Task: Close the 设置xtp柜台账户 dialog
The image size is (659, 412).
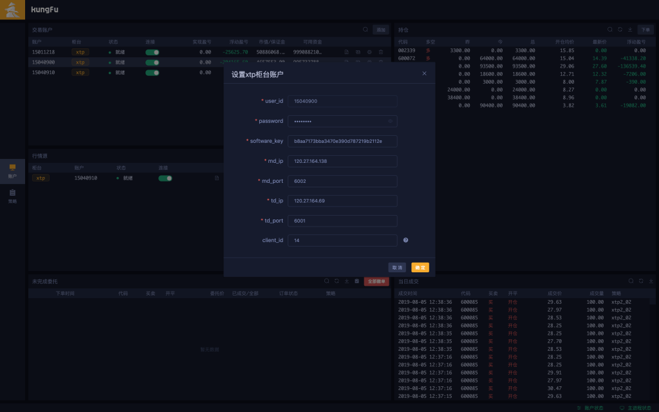Action: [424, 73]
